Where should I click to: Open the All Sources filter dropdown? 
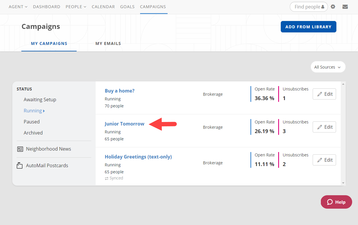(x=328, y=67)
